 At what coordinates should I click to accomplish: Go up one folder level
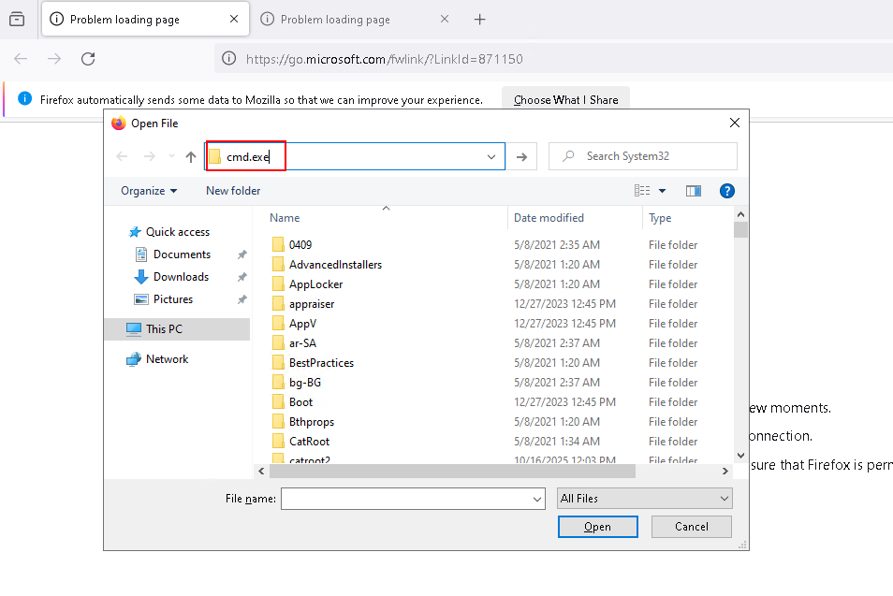click(x=191, y=156)
